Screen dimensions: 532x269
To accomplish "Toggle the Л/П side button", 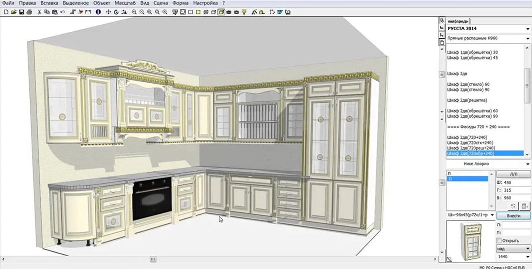I will [x=513, y=174].
